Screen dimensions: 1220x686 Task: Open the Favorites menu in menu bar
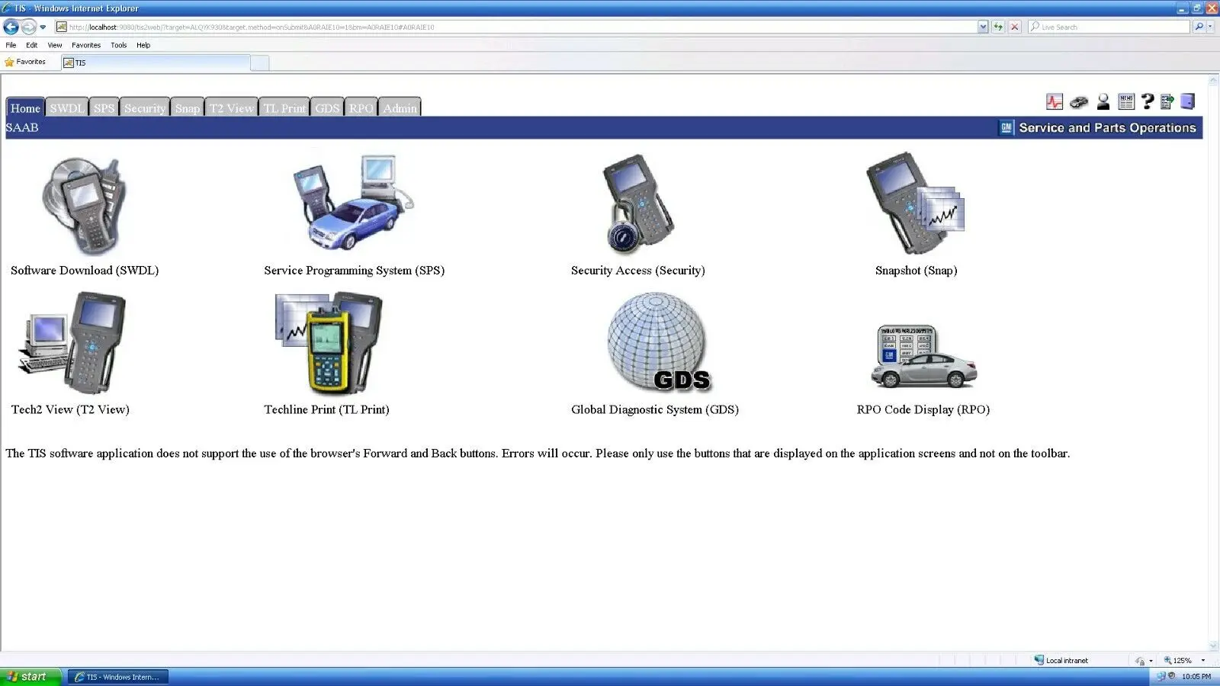tap(86, 45)
